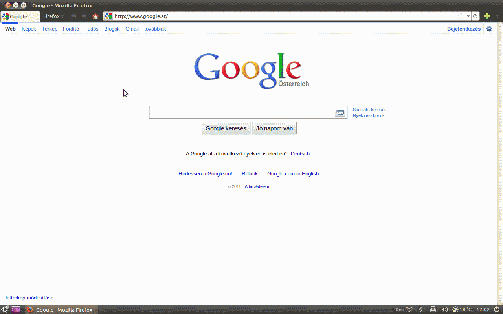The image size is (503, 314).
Task: Bookmark this page with the star icon
Action: click(461, 16)
